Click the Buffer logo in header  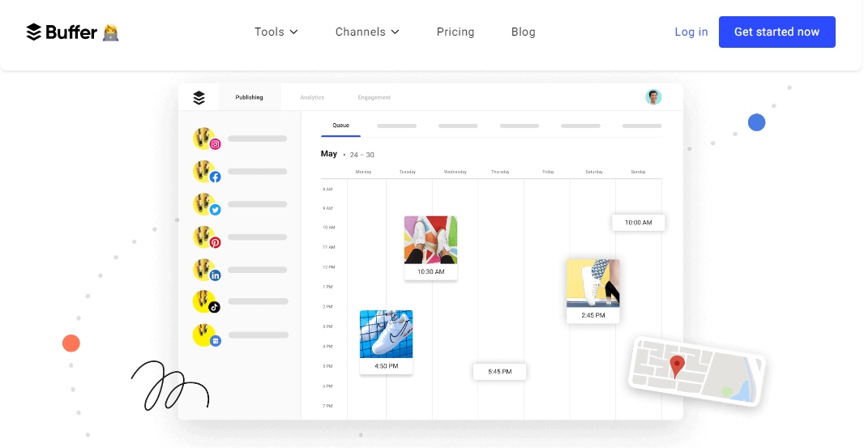tap(72, 32)
